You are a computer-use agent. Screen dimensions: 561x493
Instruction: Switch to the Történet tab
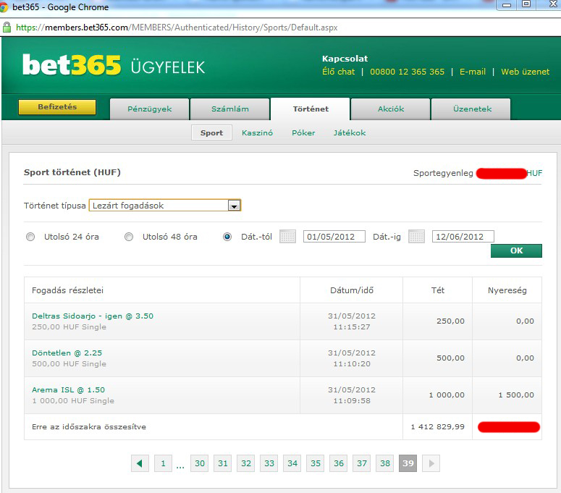point(311,109)
